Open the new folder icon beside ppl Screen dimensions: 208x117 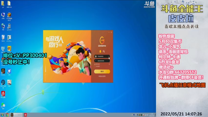(x=9, y=4)
